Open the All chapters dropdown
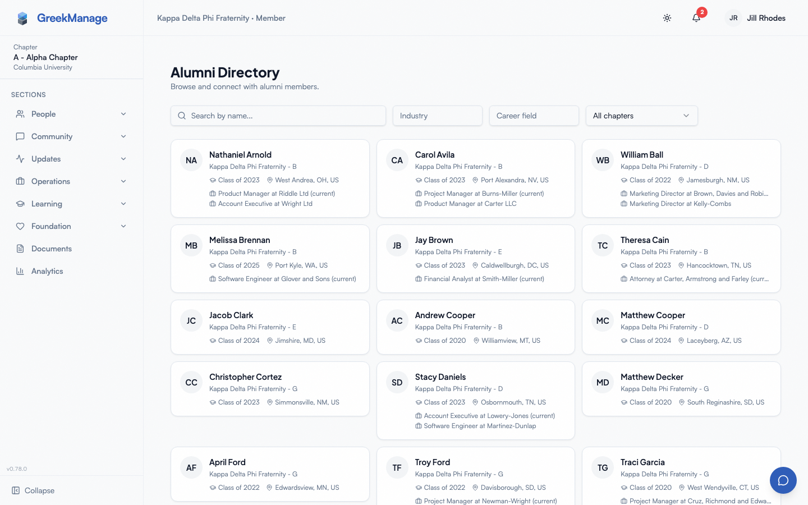The width and height of the screenshot is (808, 505). point(642,116)
